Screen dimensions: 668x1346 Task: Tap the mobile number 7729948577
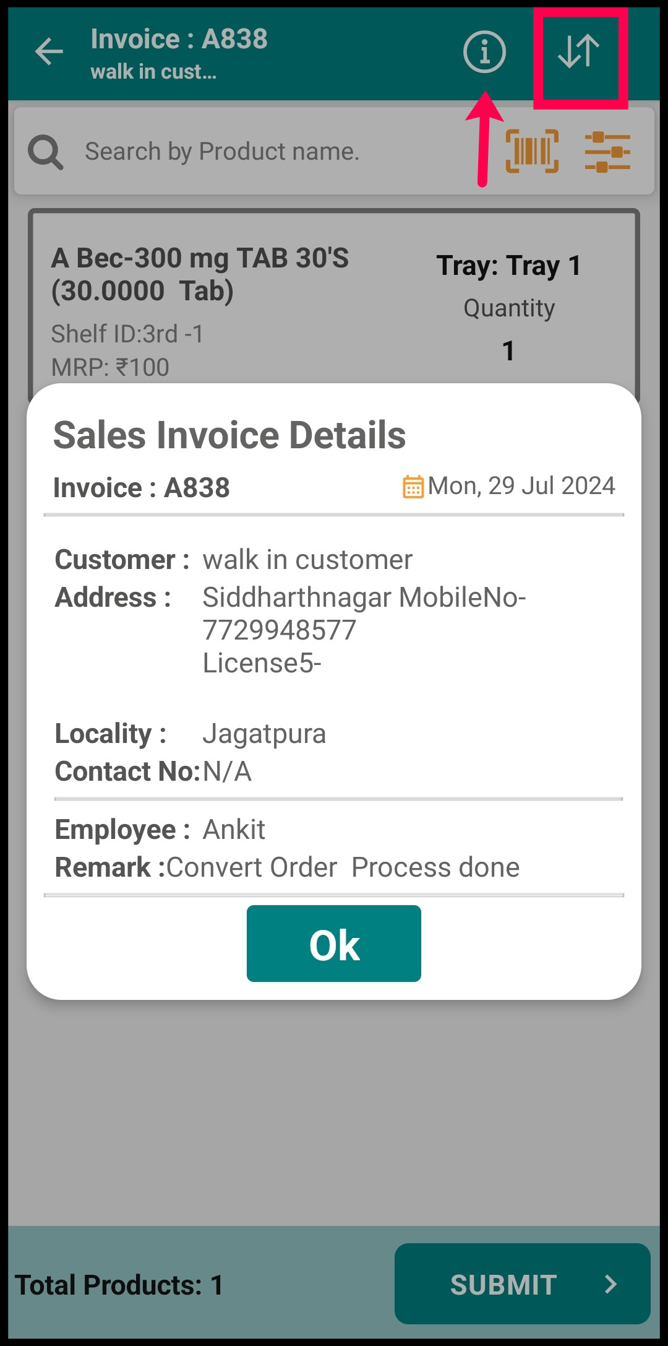click(x=280, y=630)
